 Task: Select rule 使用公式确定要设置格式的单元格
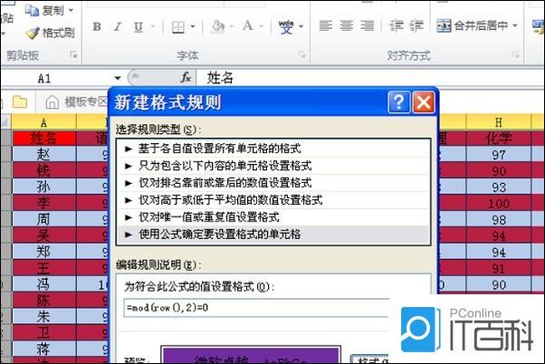[x=273, y=235]
